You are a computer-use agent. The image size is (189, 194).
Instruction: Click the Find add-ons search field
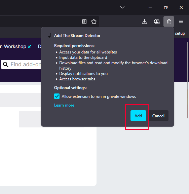tap(21, 65)
